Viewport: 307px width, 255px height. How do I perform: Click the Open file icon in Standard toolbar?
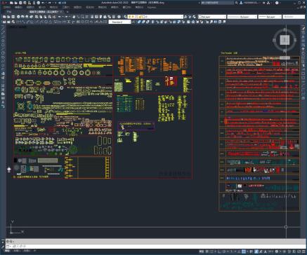pyautogui.click(x=8, y=17)
